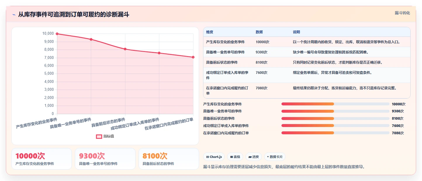Open the 9300次 stat card
422x181 pixels.
pos(105,159)
